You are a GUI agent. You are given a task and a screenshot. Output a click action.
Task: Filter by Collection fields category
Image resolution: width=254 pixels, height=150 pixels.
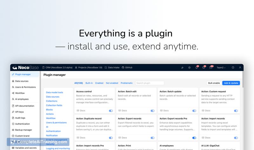tap(54, 105)
